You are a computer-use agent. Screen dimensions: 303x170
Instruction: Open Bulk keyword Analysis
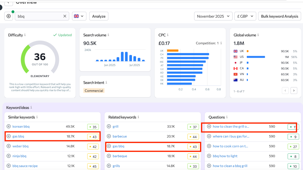pyautogui.click(x=279, y=16)
